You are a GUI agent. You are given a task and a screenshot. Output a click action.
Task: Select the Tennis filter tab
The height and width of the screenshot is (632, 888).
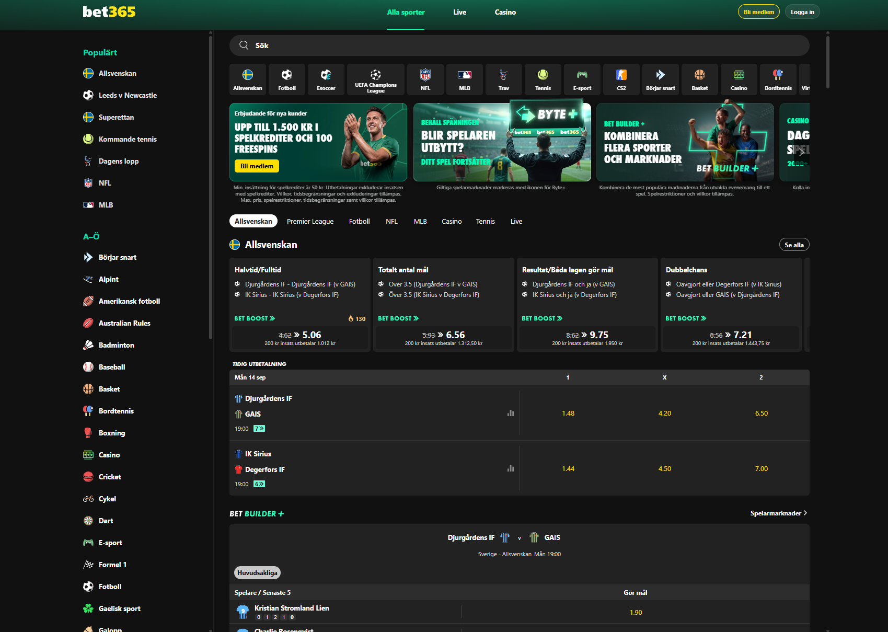tap(485, 221)
